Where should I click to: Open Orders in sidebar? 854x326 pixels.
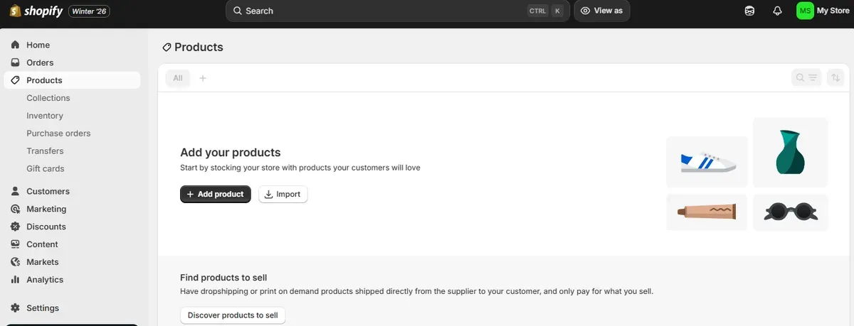(x=72, y=63)
